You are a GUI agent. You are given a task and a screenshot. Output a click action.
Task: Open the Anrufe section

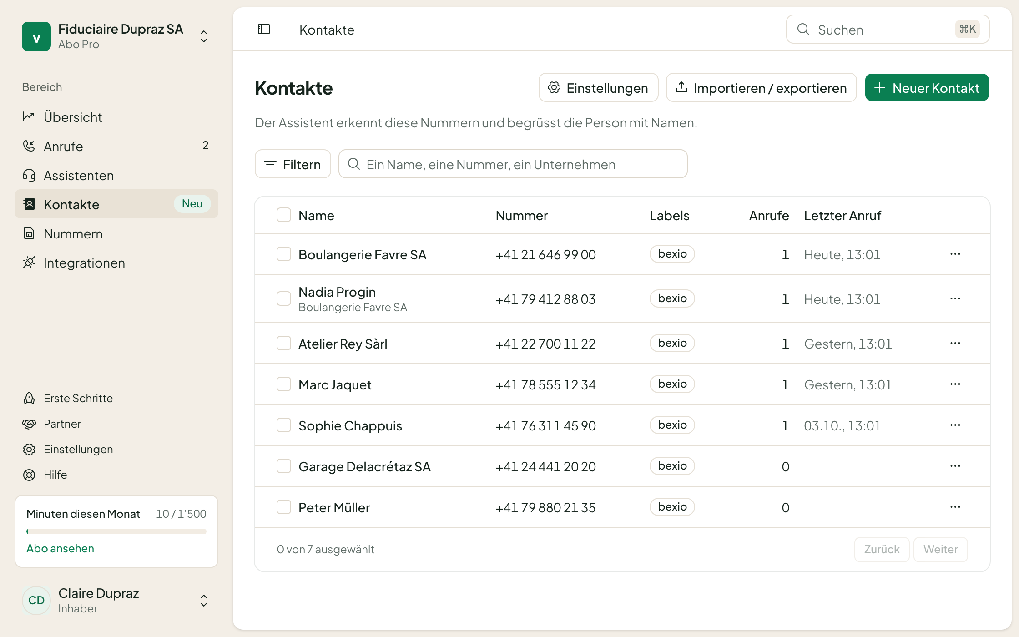tap(116, 146)
